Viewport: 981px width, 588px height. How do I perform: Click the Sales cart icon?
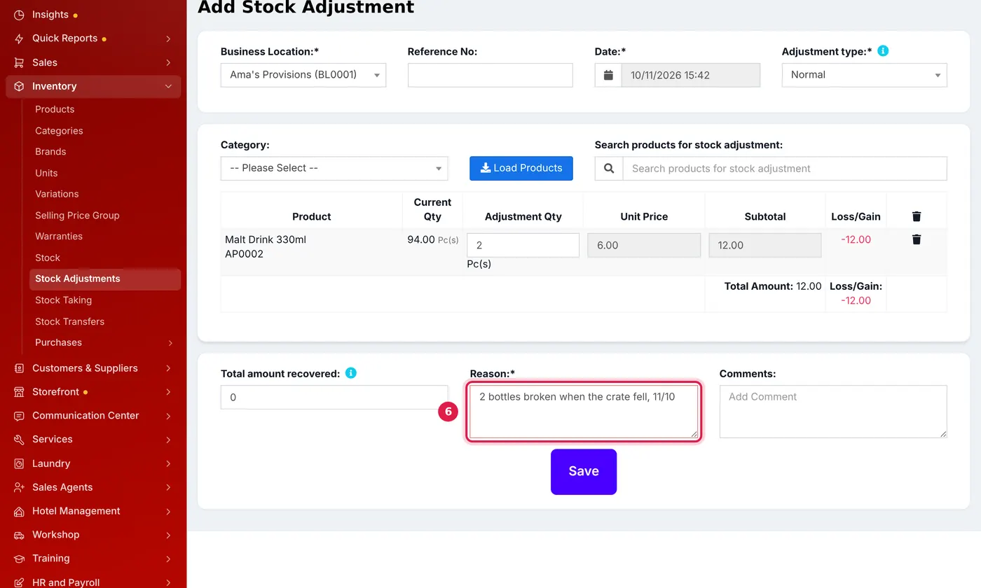tap(19, 62)
